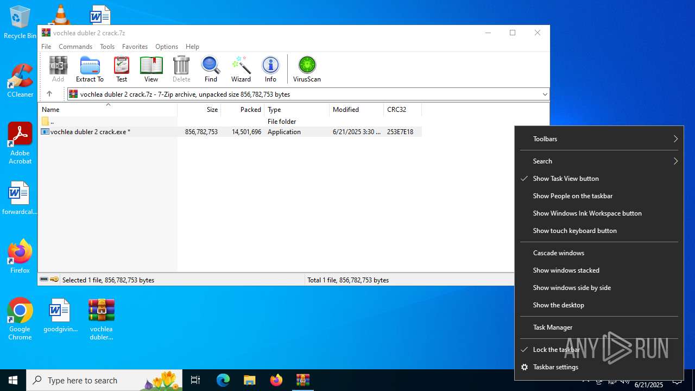Enable Show People on the taskbar
Image resolution: width=695 pixels, height=391 pixels.
[599, 195]
